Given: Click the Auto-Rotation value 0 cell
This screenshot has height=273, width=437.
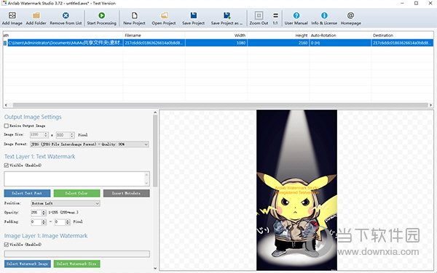Looking at the screenshot, I should click(340, 43).
